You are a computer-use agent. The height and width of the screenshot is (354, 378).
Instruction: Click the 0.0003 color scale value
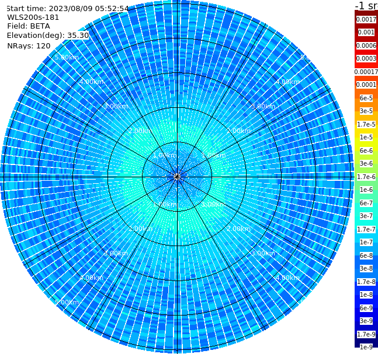tap(366, 58)
